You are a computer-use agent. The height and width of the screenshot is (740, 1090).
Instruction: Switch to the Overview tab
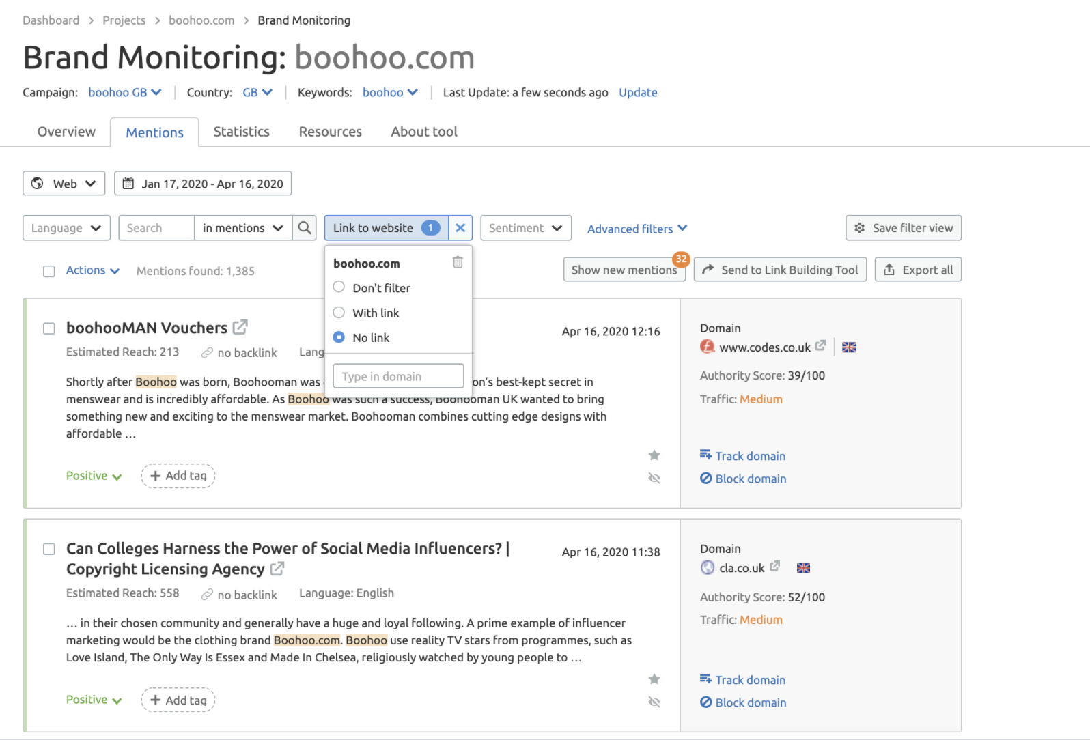click(x=66, y=132)
